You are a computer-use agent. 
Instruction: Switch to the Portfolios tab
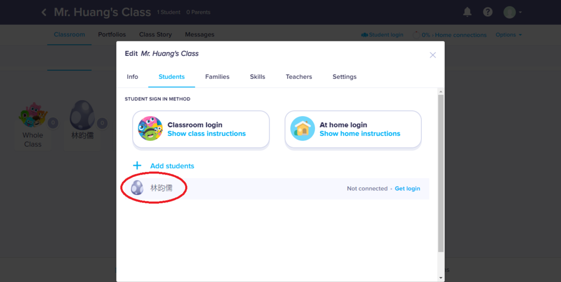112,34
